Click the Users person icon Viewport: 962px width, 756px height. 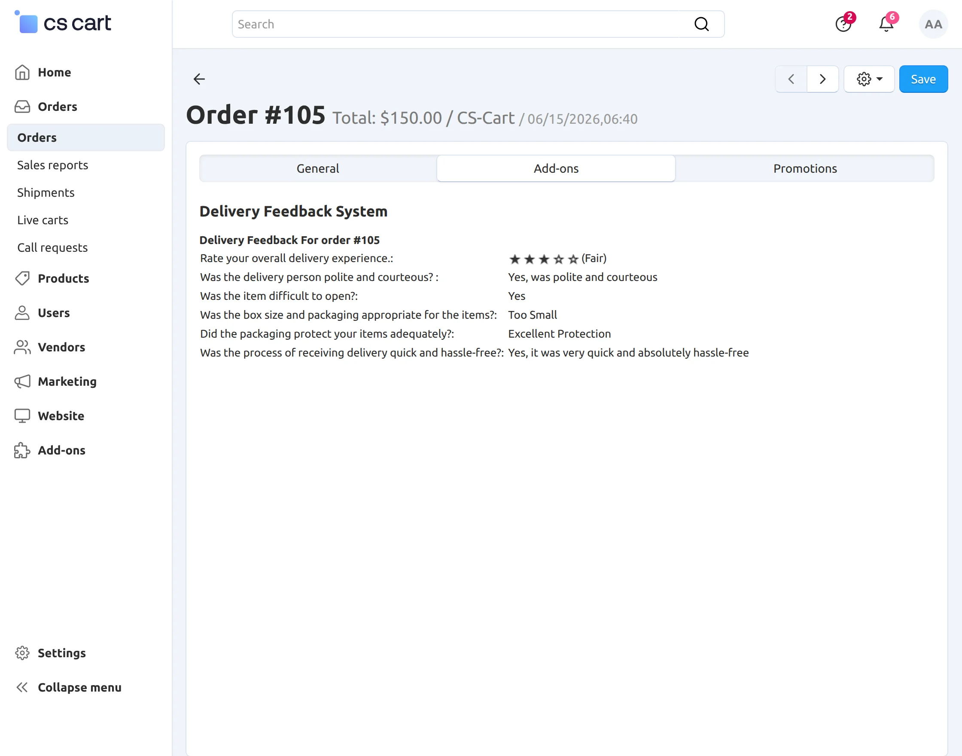click(x=22, y=313)
